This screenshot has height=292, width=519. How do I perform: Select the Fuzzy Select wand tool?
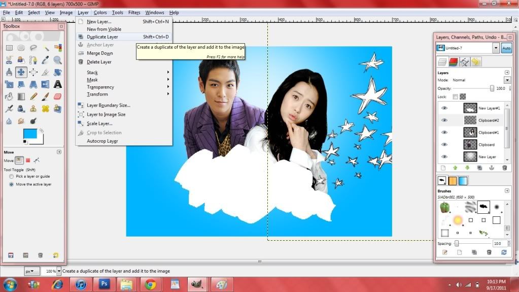45,48
